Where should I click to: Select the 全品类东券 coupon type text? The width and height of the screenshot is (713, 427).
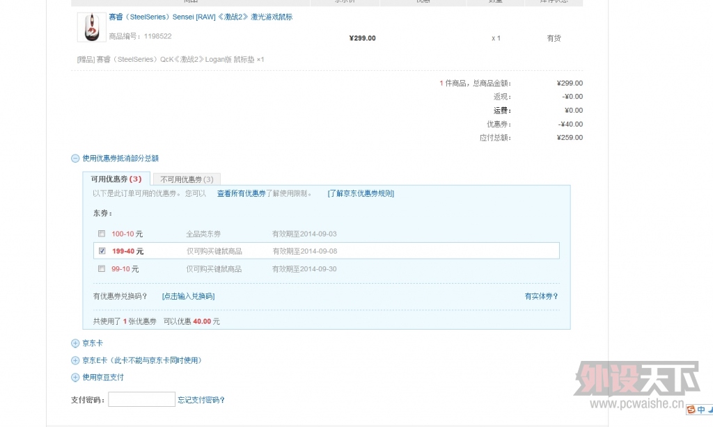coord(203,234)
